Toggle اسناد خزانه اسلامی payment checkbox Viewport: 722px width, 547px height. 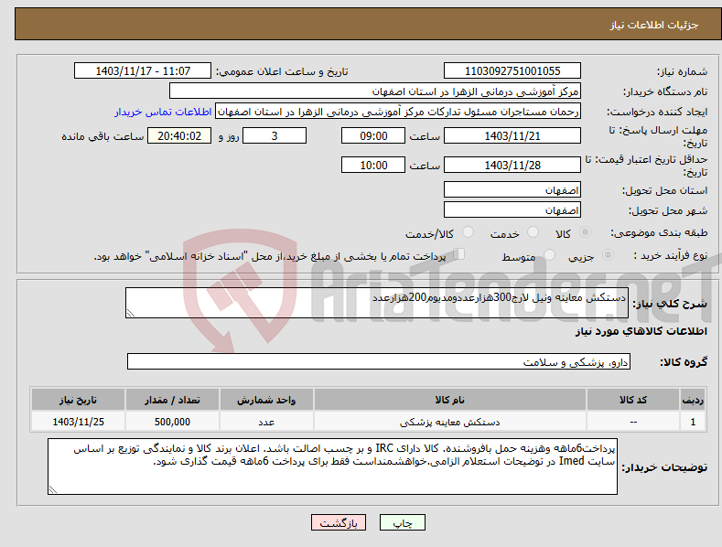[x=458, y=254]
